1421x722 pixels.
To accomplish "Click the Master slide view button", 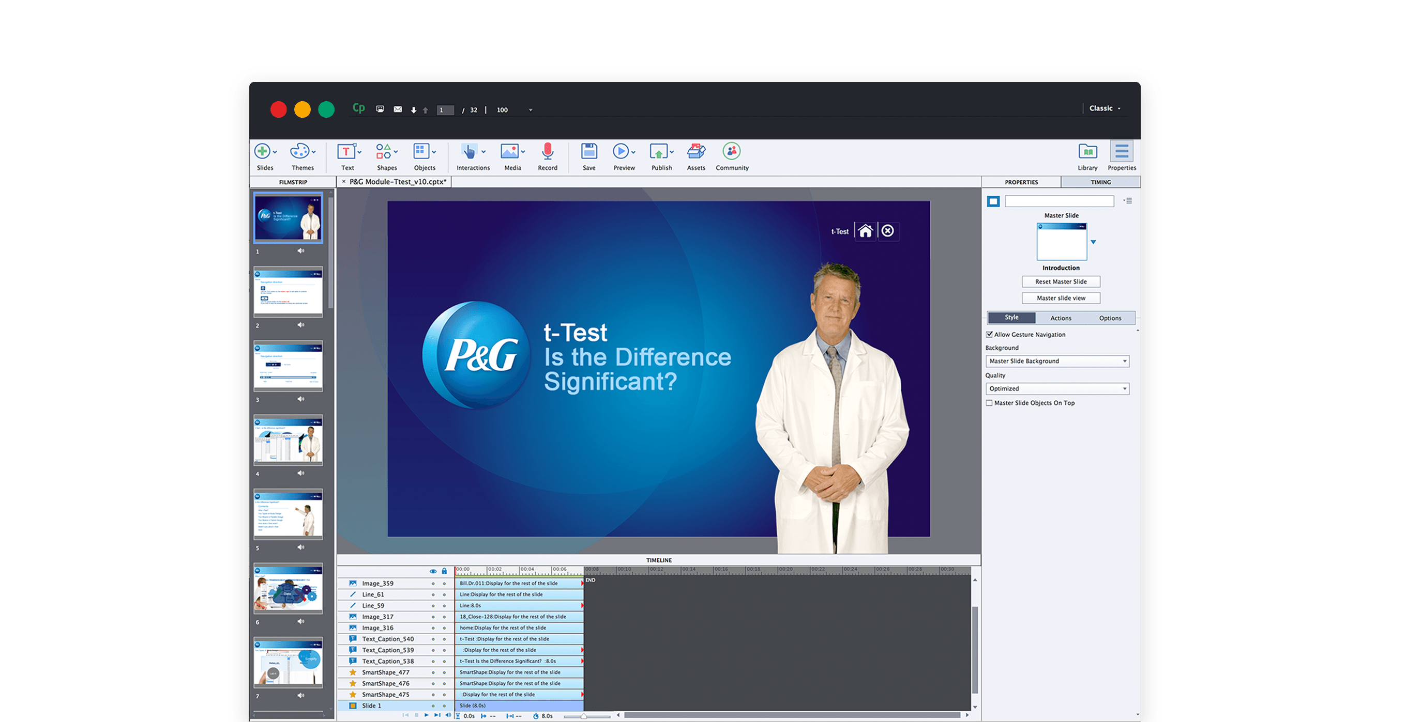I will pos(1060,298).
